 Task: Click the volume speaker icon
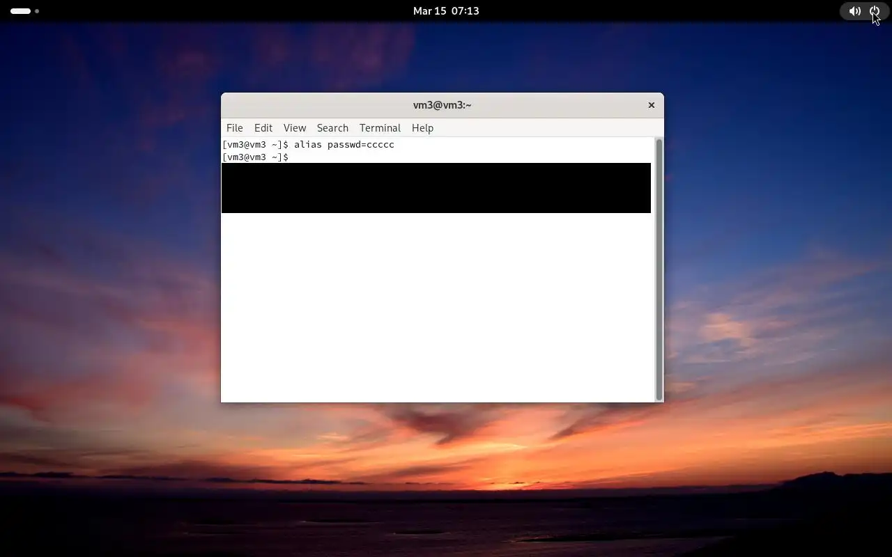[x=854, y=11]
